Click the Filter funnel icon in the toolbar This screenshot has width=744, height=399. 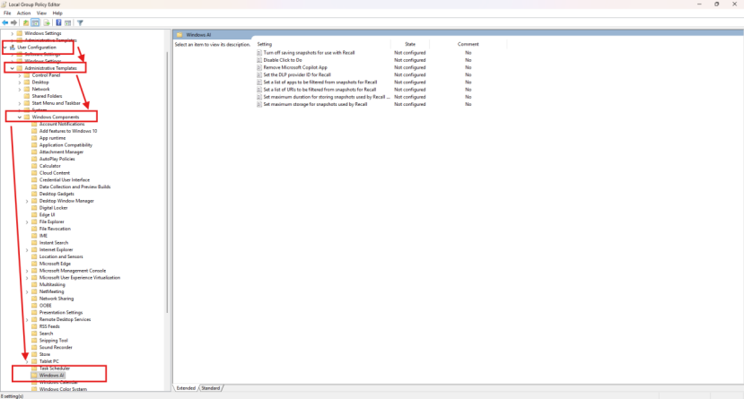pos(80,22)
